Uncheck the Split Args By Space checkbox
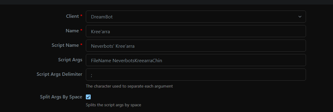 click(x=88, y=97)
